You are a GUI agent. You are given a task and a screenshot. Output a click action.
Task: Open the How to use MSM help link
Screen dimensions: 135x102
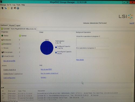[x=46, y=69]
